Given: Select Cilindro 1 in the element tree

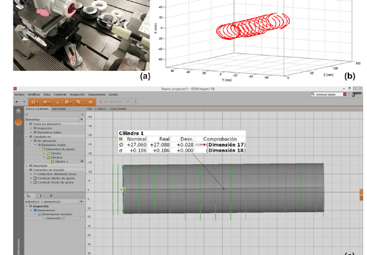Looking at the screenshot, I should pos(62,161).
